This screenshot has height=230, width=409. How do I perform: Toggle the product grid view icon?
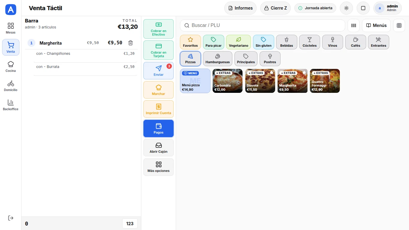(399, 25)
